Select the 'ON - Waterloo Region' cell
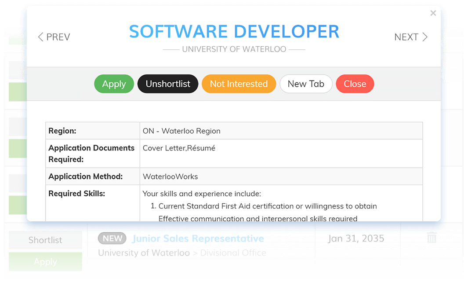468x282 pixels. point(281,131)
